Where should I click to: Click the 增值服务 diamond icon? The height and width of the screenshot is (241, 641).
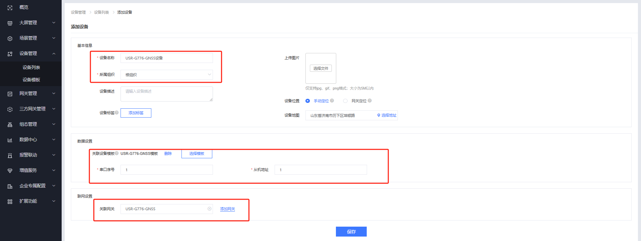coord(10,171)
